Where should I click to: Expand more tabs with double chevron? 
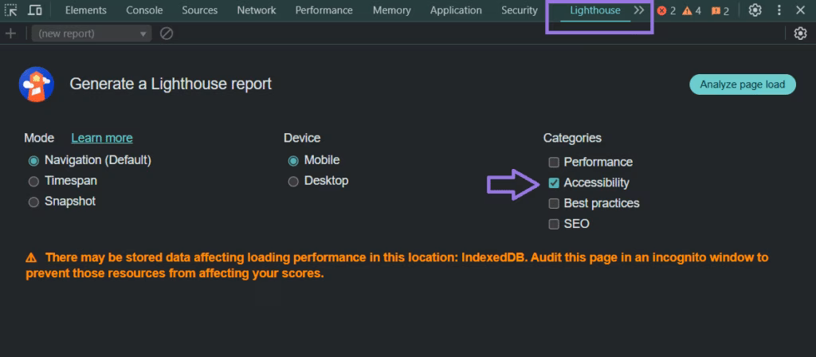(638, 10)
